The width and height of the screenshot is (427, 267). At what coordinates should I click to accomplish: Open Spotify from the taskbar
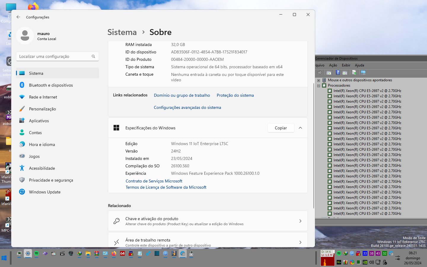click(36, 253)
